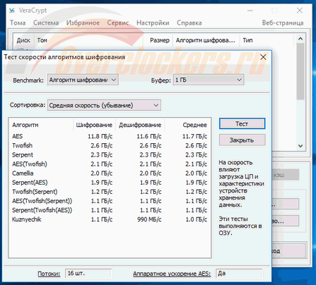Click the Закрыть button
The height and width of the screenshot is (285, 316).
[x=242, y=140]
